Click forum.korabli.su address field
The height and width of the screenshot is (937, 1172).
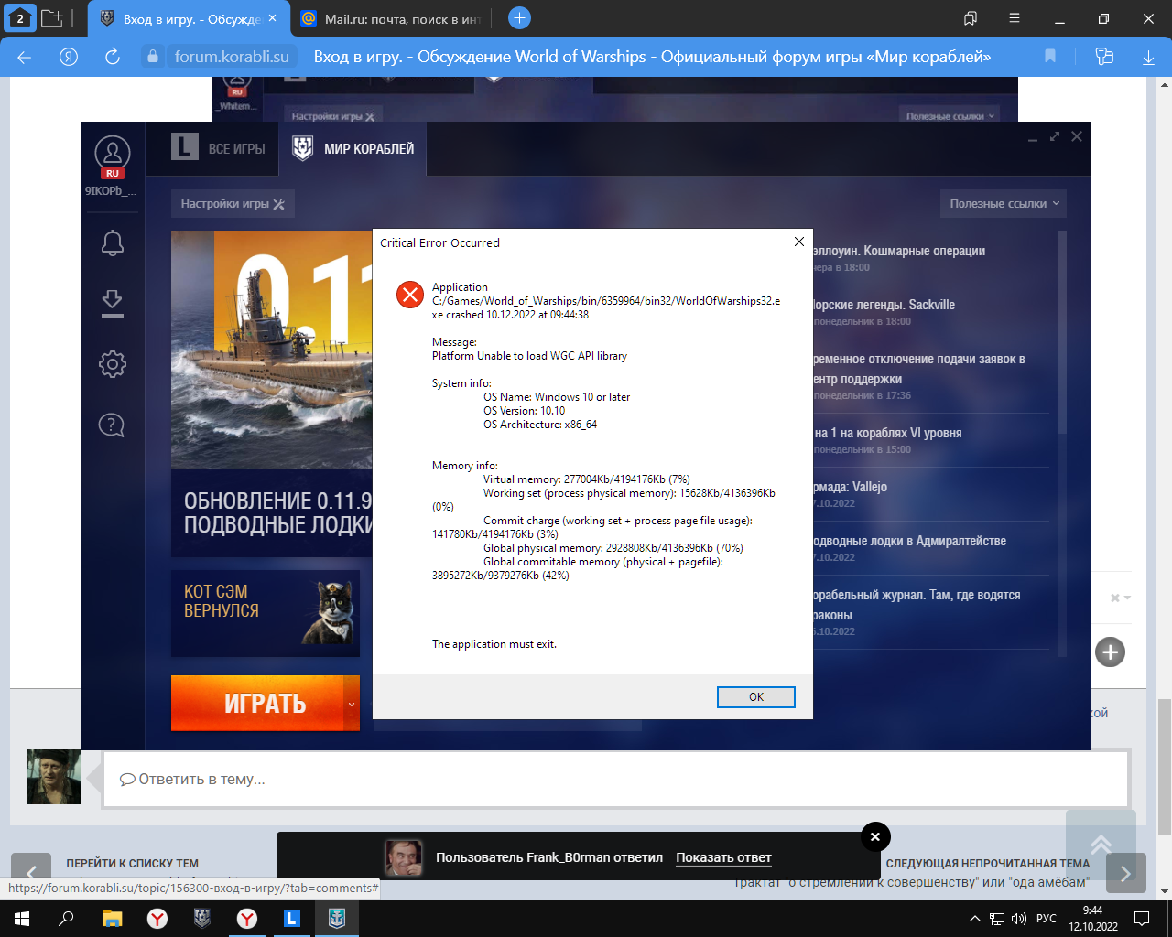click(232, 57)
